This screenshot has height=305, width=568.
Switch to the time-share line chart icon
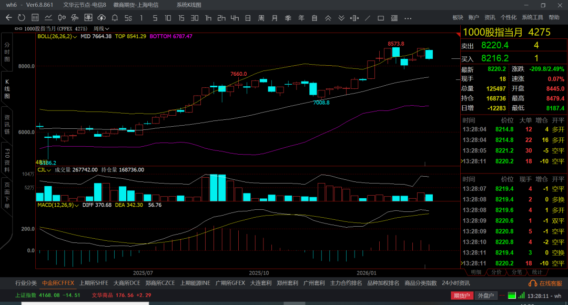pyautogui.click(x=48, y=17)
